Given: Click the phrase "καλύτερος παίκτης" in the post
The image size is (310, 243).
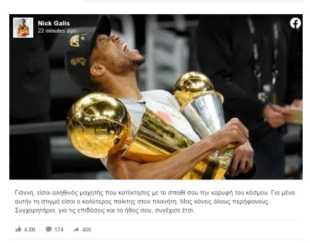Looking at the screenshot, I should [107, 201].
